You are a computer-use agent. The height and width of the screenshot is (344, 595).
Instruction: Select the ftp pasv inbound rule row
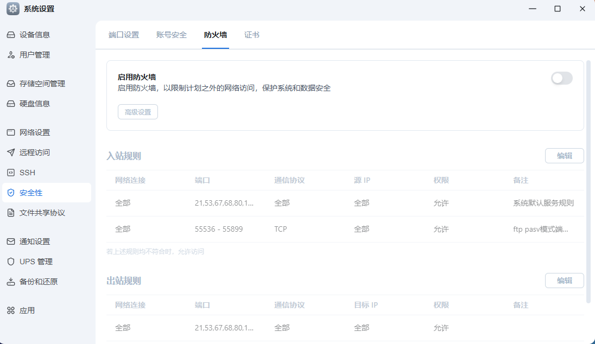coord(345,229)
